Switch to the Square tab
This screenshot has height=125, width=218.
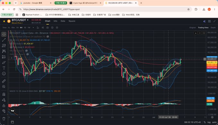[x=72, y=21]
